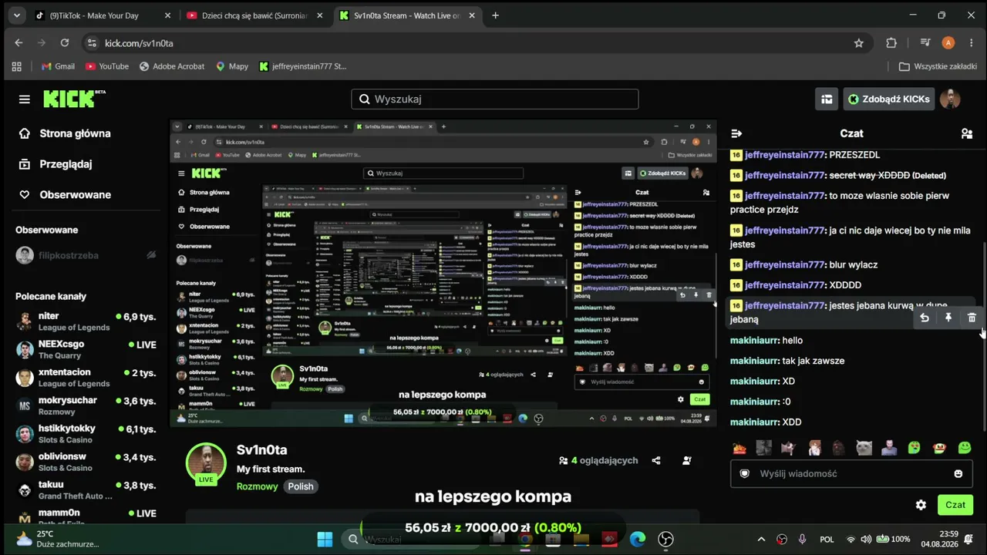987x555 pixels.
Task: Open the Chrome profile avatar A
Action: (x=948, y=43)
